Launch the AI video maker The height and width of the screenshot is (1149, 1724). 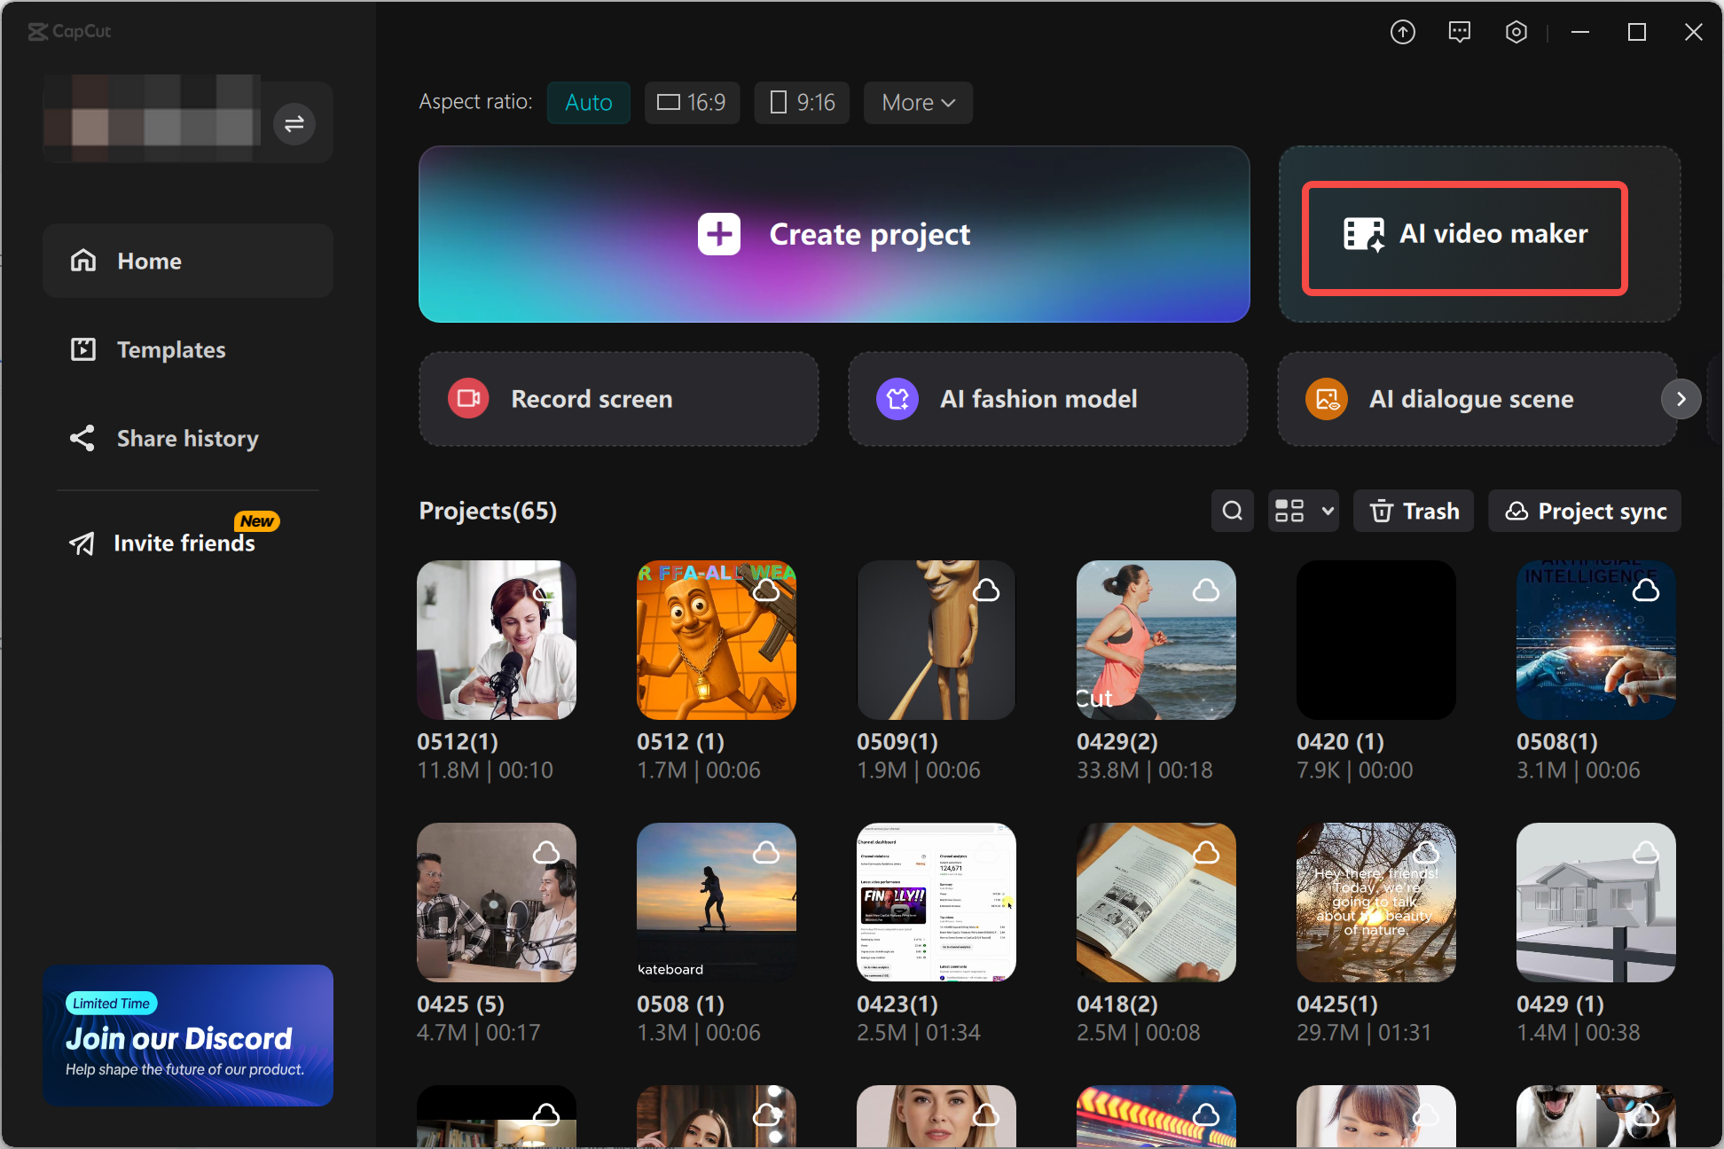click(x=1464, y=234)
